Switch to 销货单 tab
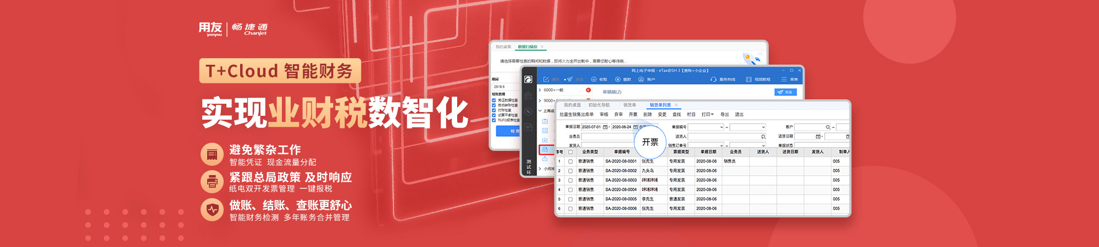The width and height of the screenshot is (1099, 247). pos(630,105)
